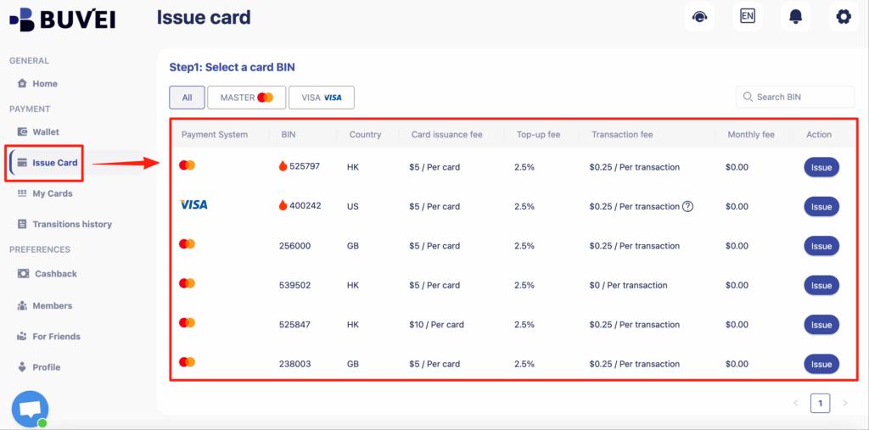Open Transitions history
Viewport: 869px width, 430px height.
[x=71, y=224]
